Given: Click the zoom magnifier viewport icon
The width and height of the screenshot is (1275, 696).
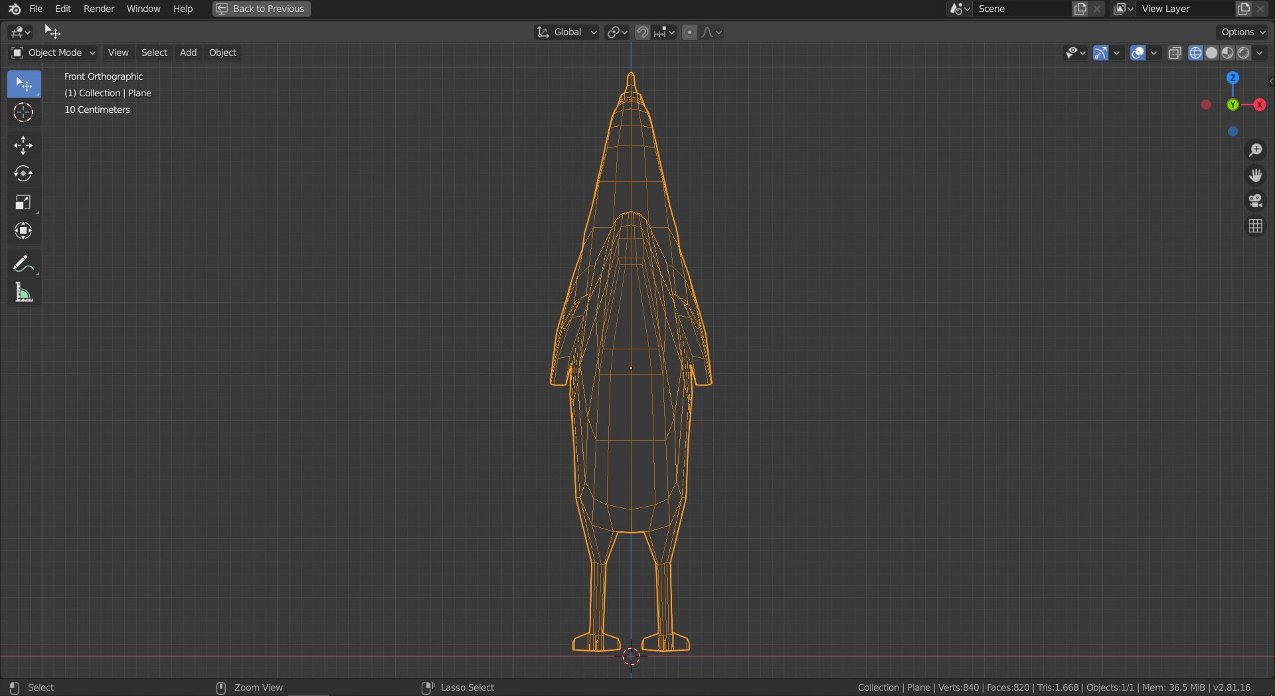Looking at the screenshot, I should click(x=1255, y=150).
